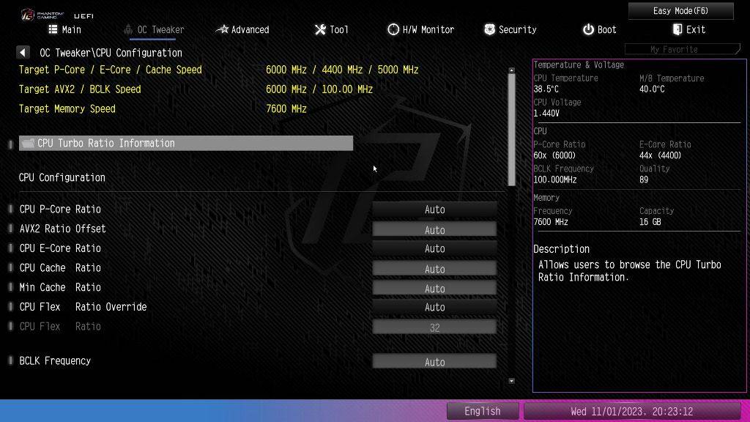Open the Main menu tab
This screenshot has width=750, height=422.
pyautogui.click(x=64, y=29)
